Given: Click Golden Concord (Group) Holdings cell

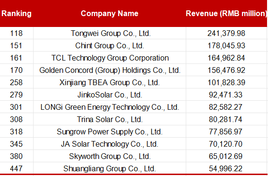Looking at the screenshot, I should 110,70.
